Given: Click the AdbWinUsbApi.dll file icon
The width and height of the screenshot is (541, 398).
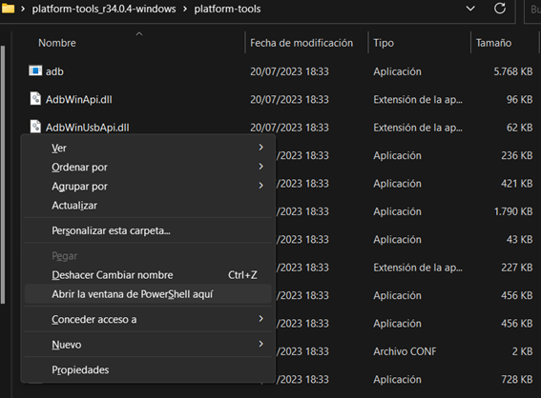Looking at the screenshot, I should point(35,127).
